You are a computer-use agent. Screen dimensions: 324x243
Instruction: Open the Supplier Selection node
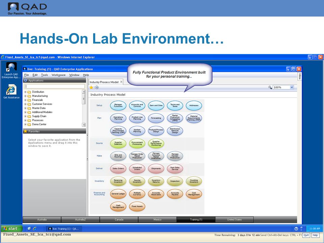coord(118,143)
